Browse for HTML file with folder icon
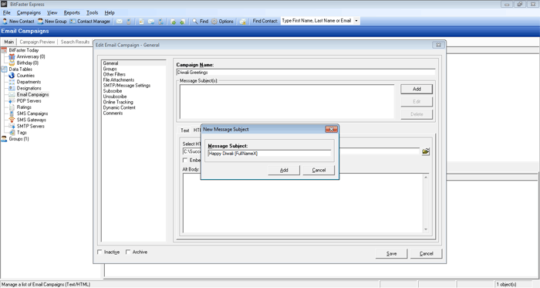The height and width of the screenshot is (288, 540). (x=426, y=151)
